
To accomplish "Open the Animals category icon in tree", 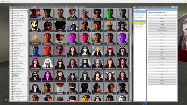I will click(12, 24).
